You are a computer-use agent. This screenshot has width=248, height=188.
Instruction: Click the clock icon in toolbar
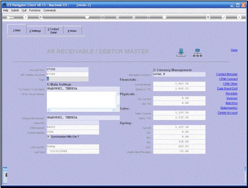(x=102, y=17)
